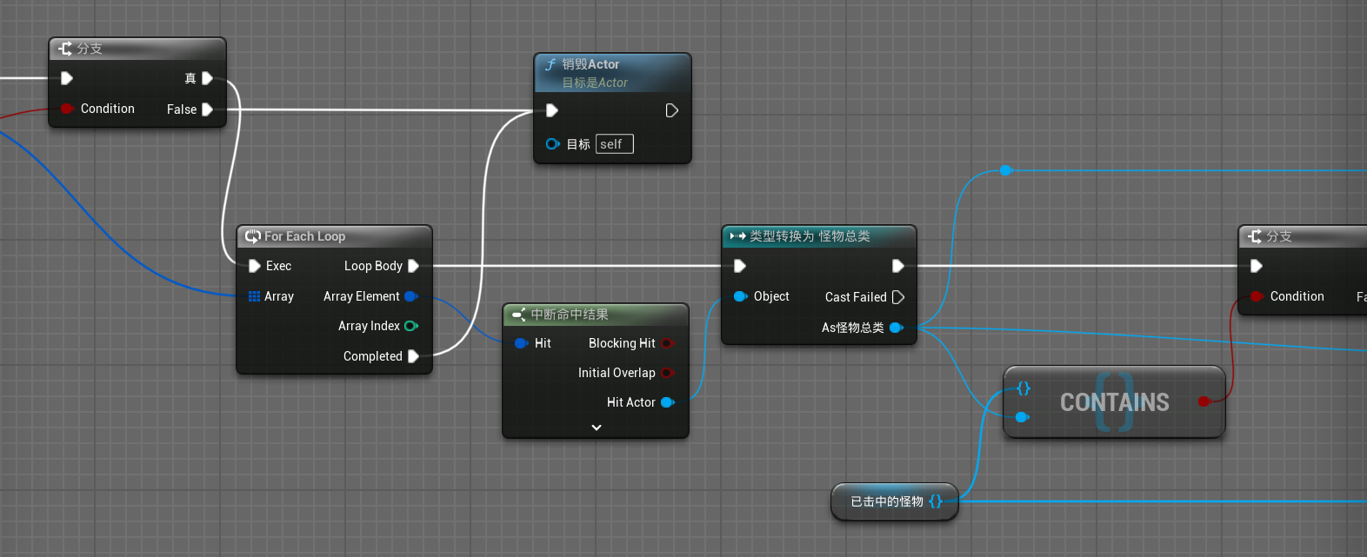Screen dimensions: 1367x557
Task: Click the CONTAINS node red result pin
Action: pyautogui.click(x=1204, y=401)
